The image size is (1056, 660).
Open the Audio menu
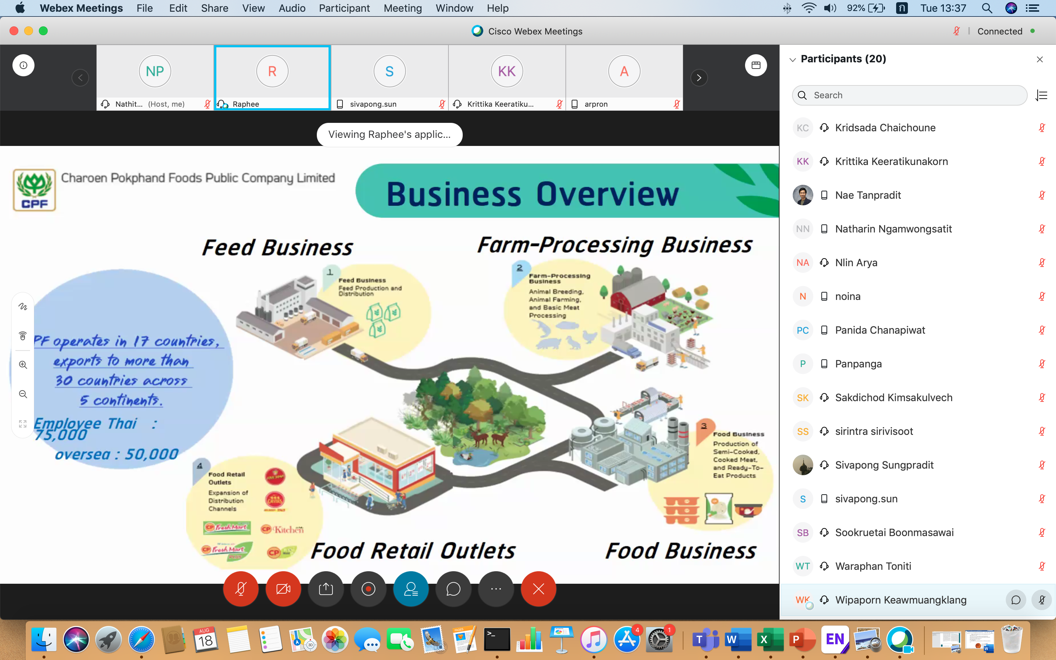[x=292, y=8]
